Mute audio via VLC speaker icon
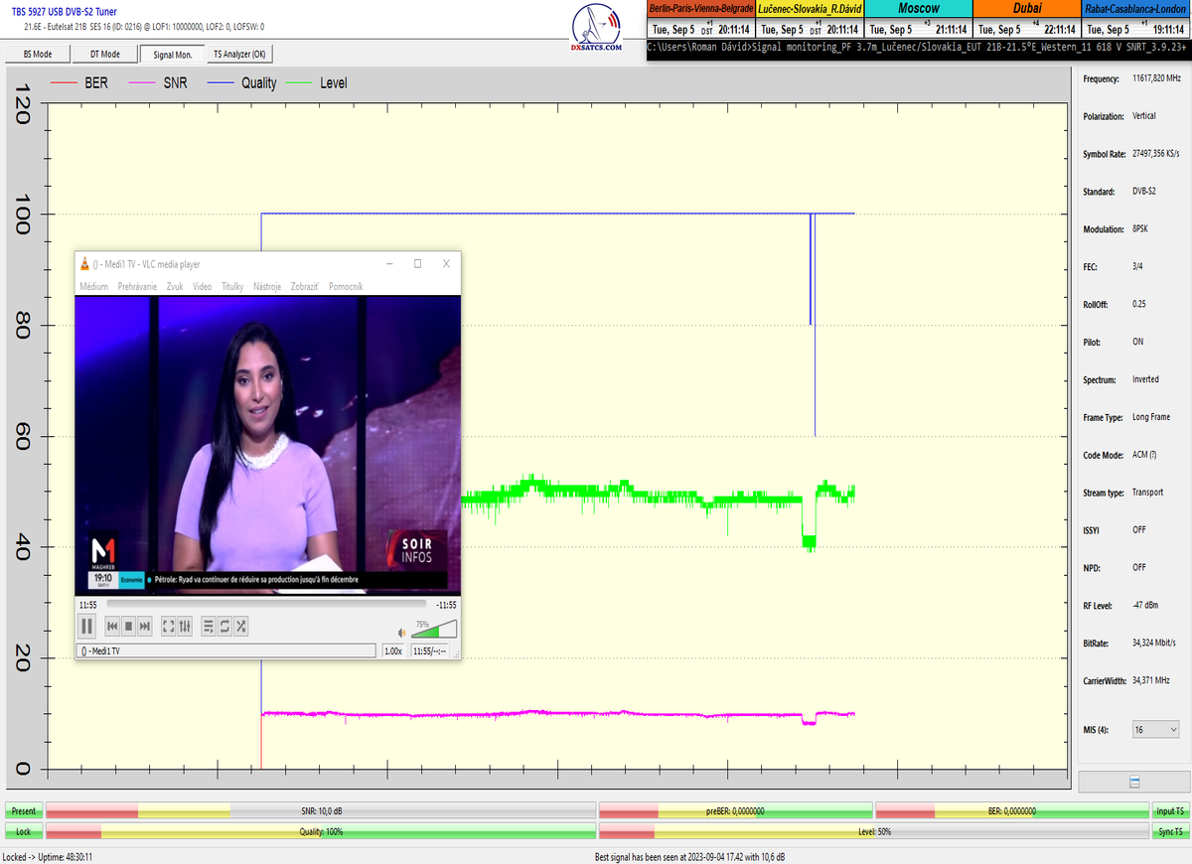Viewport: 1192px width, 864px height. [402, 632]
